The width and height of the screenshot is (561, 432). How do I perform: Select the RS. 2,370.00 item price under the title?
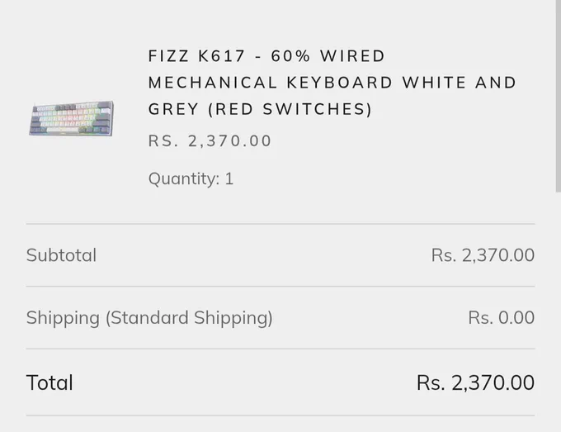click(210, 140)
